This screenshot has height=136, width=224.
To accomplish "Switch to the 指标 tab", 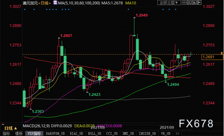I will click(x=6, y=134).
